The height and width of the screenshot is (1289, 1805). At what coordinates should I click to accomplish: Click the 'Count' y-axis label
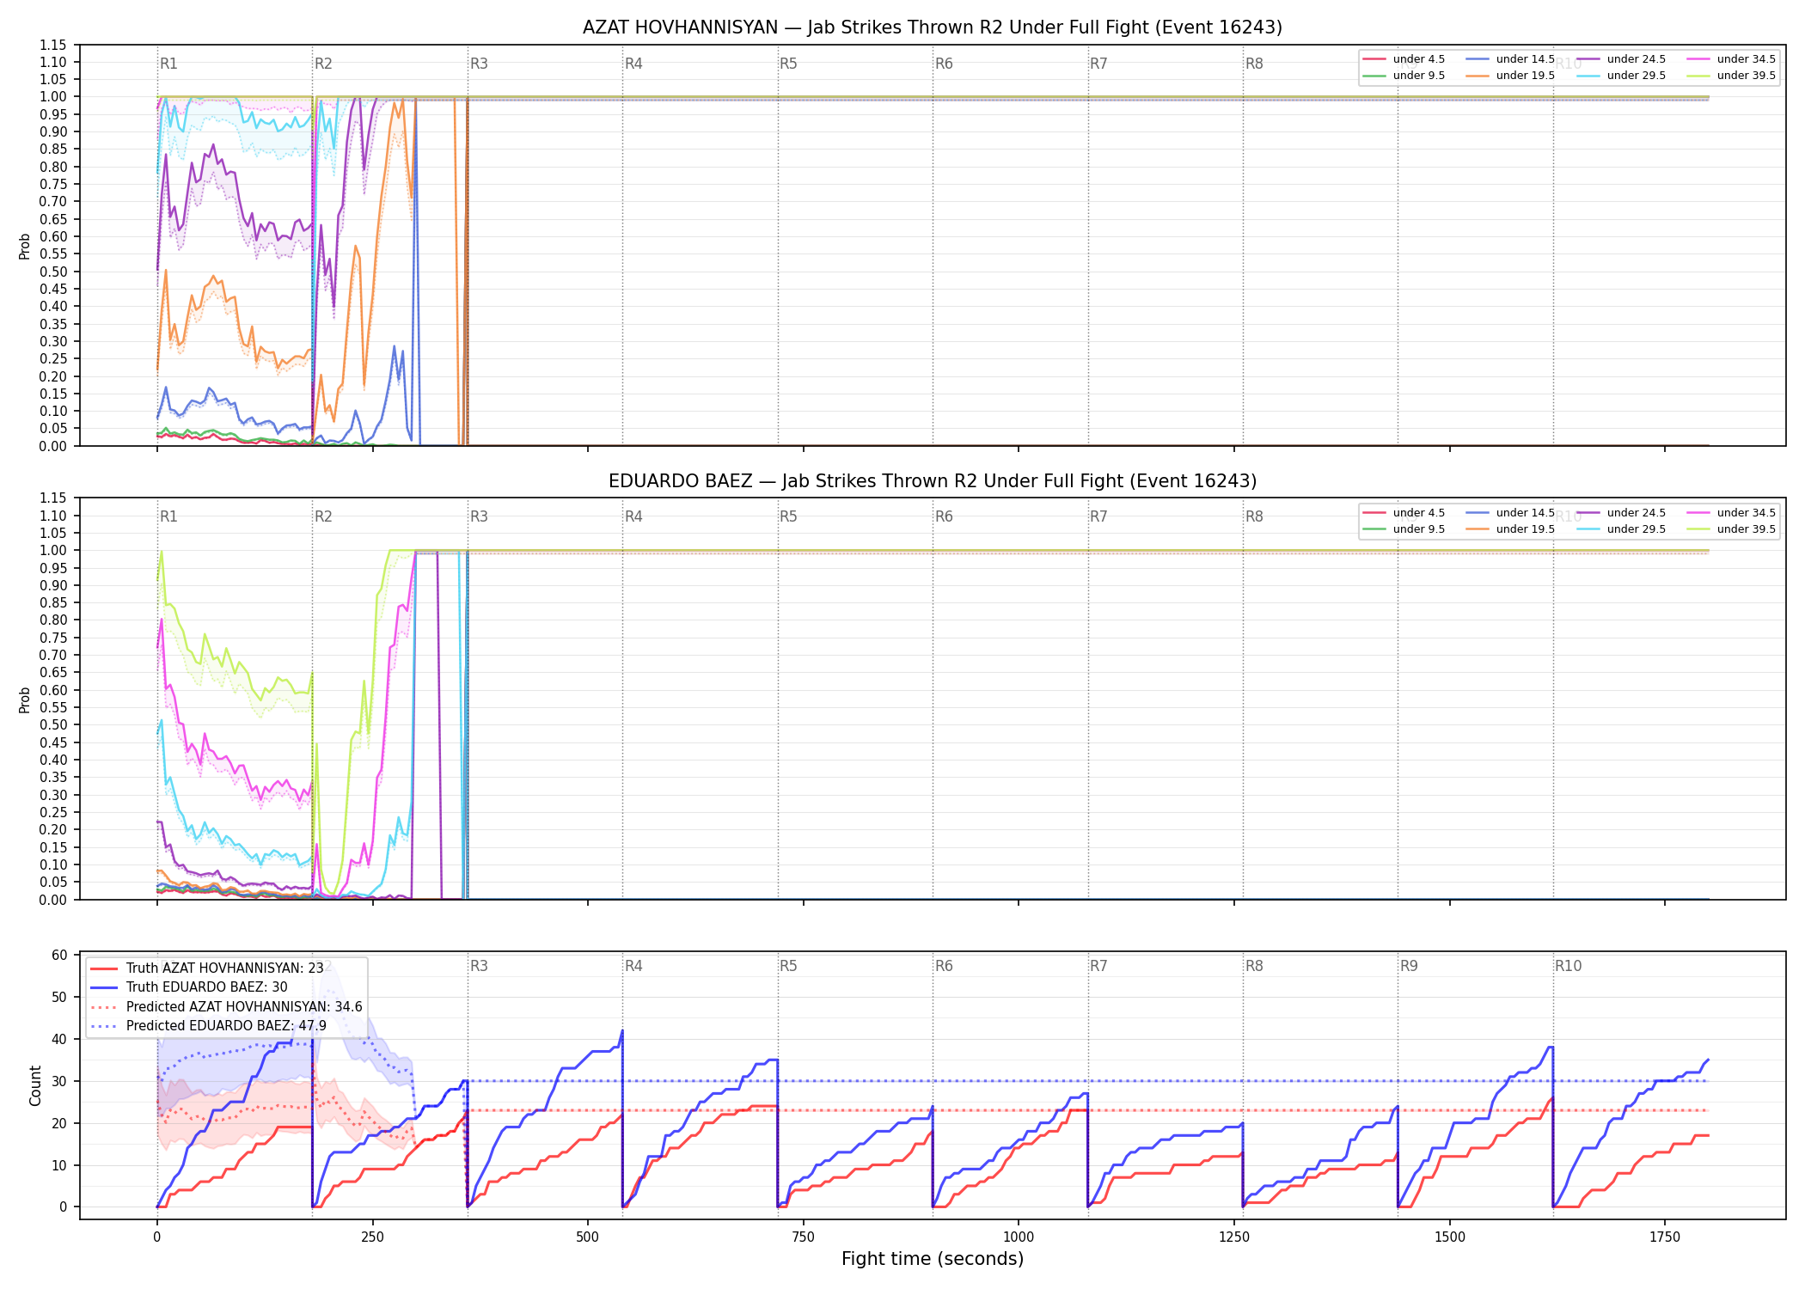(35, 1085)
